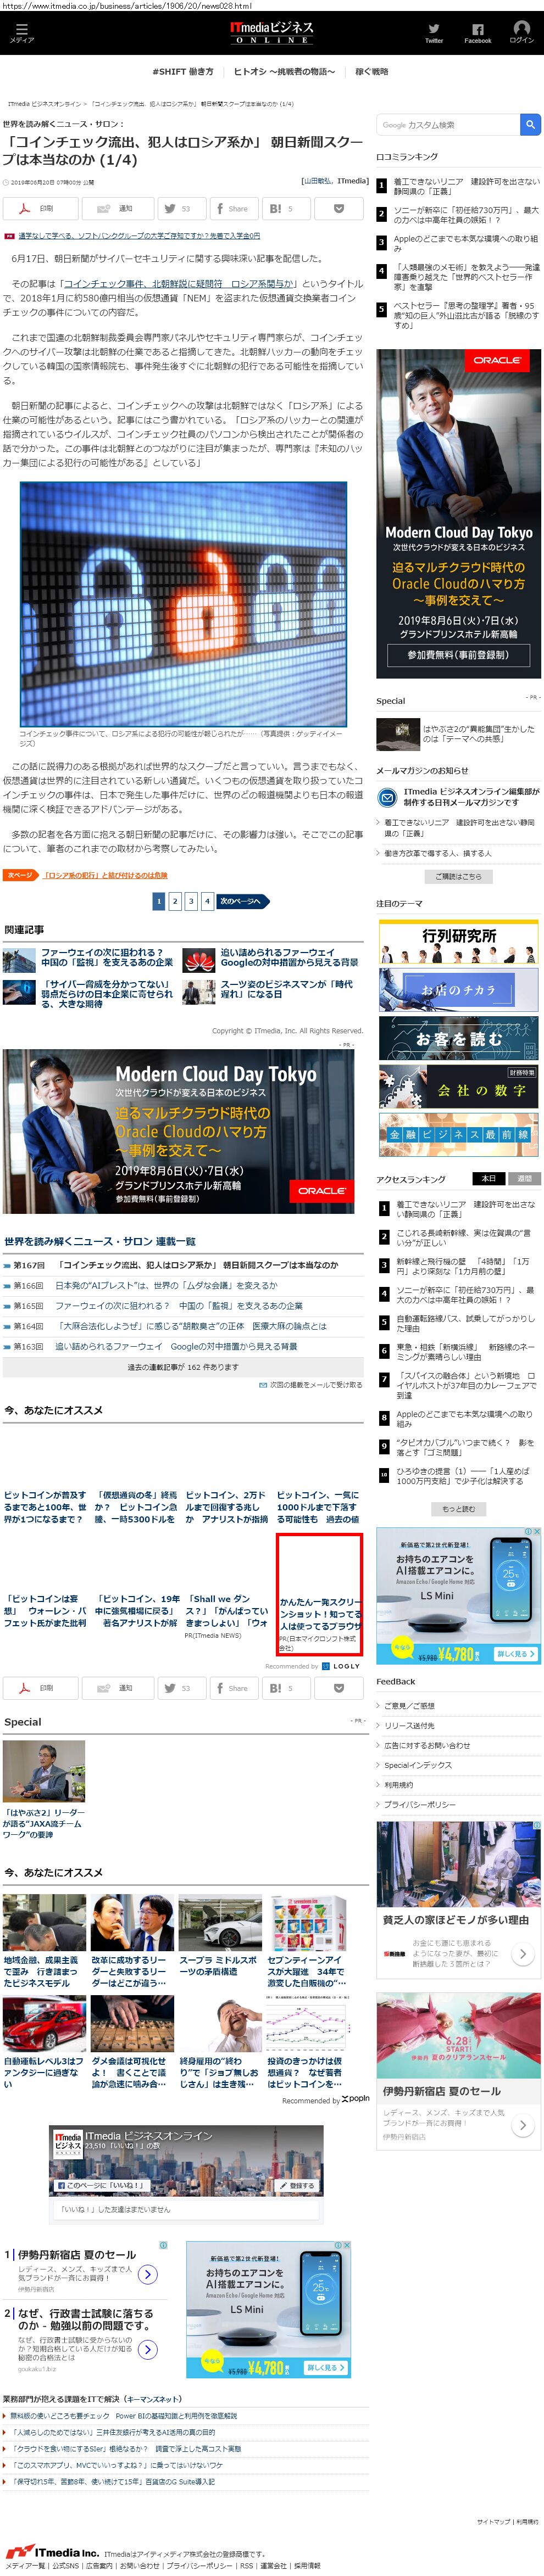Open related article スーツ姿のビジネスマンが「時代遅れ」
The width and height of the screenshot is (544, 2576).
pyautogui.click(x=286, y=989)
